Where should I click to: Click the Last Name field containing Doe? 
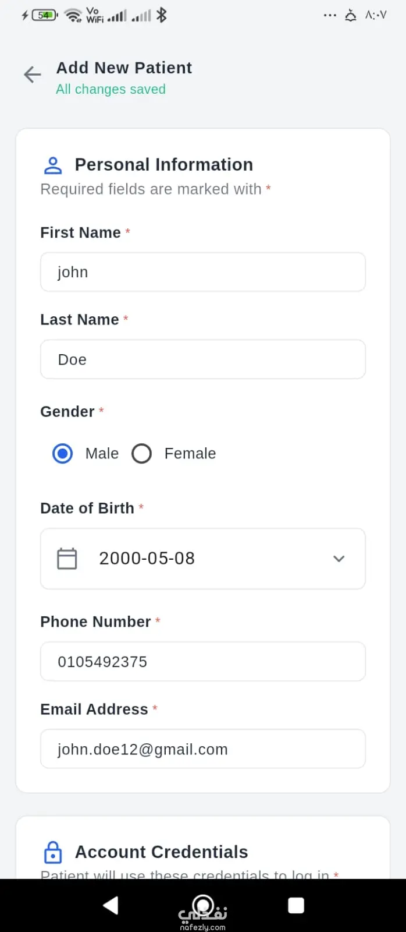tap(203, 359)
